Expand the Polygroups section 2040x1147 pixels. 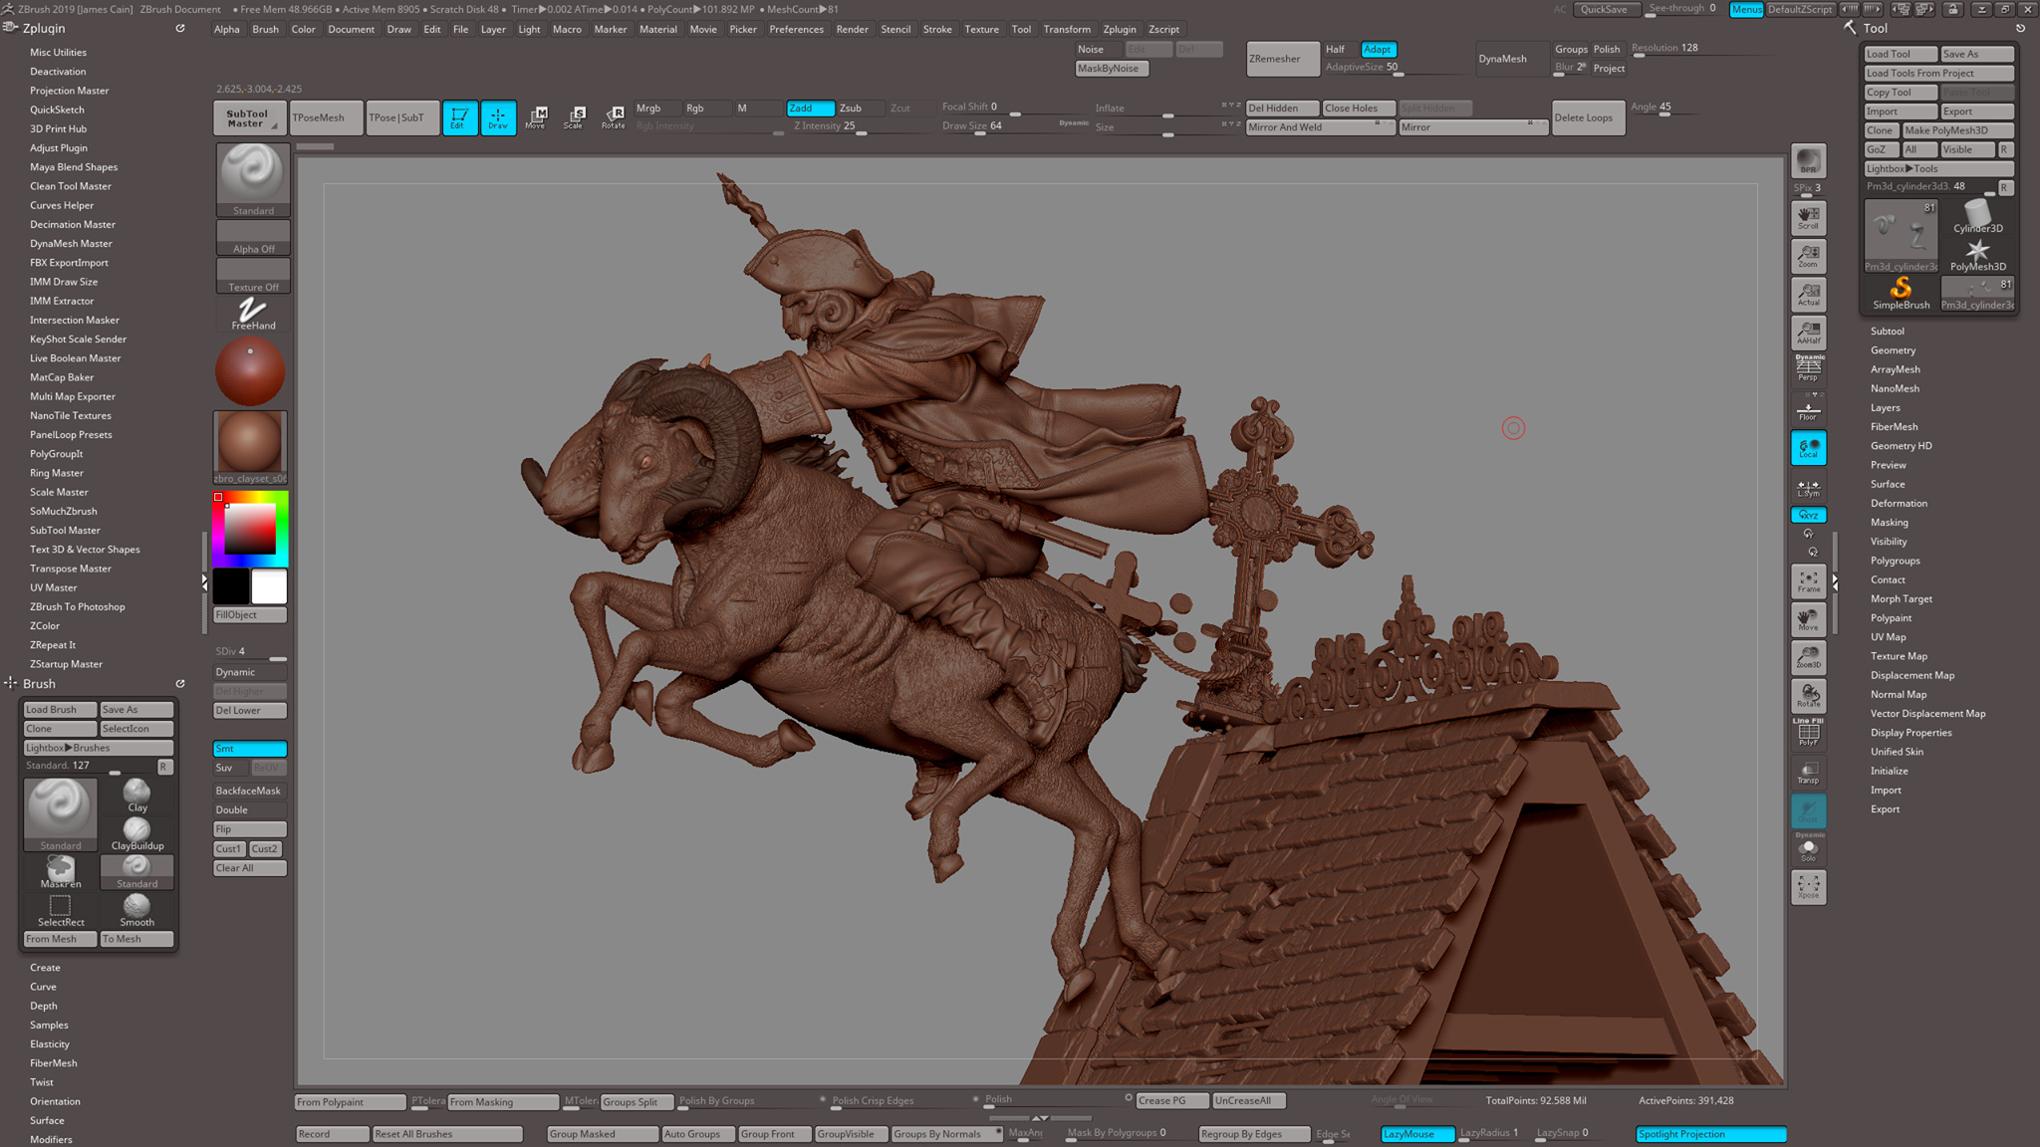pos(1895,561)
